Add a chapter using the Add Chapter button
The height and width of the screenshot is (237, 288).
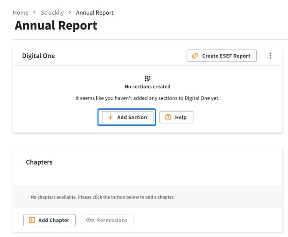pyautogui.click(x=49, y=220)
